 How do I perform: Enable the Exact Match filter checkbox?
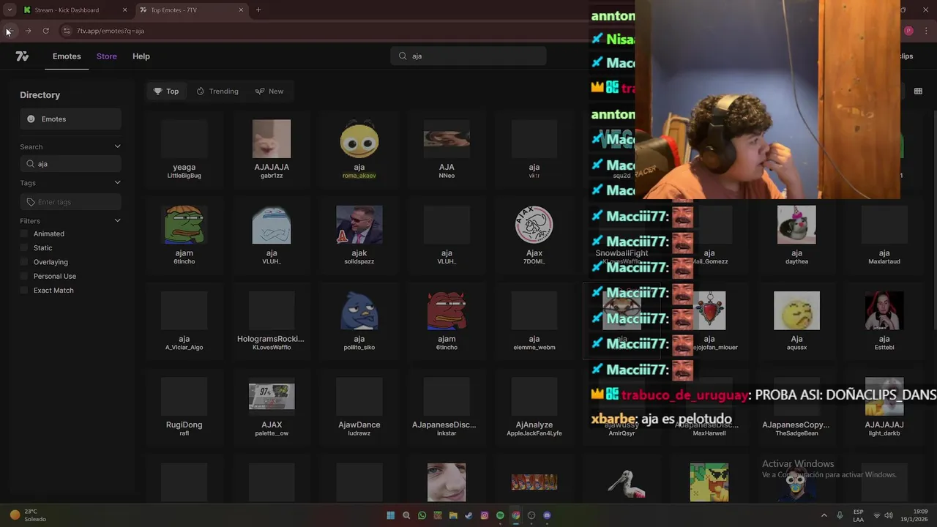tap(24, 291)
